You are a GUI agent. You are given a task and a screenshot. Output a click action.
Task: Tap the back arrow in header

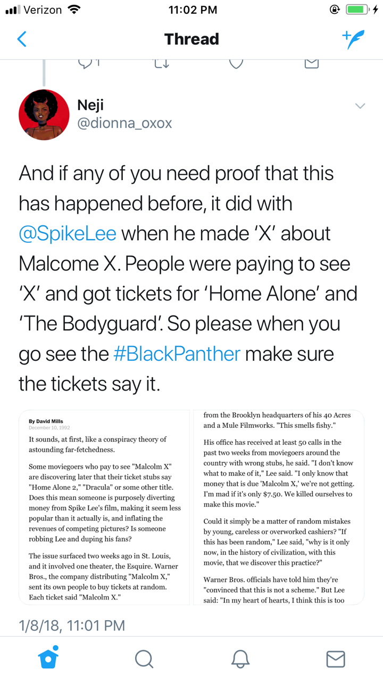coord(22,39)
